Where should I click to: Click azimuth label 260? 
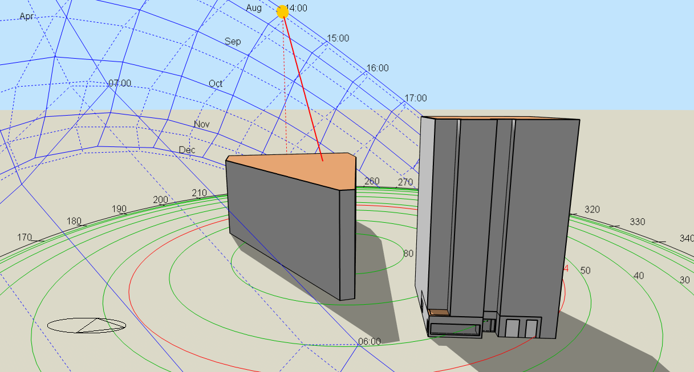coord(372,181)
